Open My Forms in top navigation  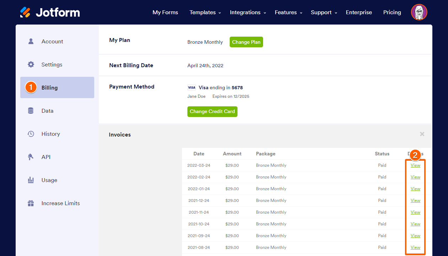pyautogui.click(x=165, y=12)
